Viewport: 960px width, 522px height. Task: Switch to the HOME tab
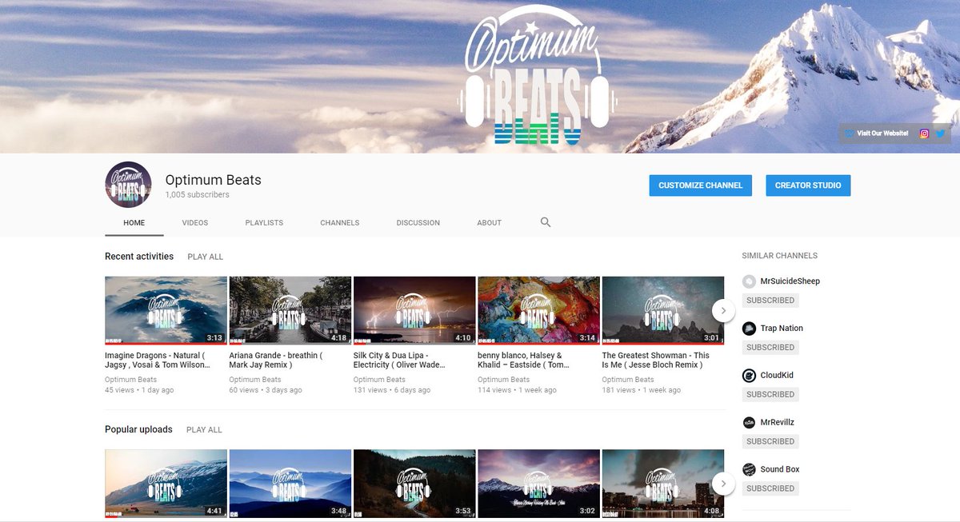click(134, 223)
